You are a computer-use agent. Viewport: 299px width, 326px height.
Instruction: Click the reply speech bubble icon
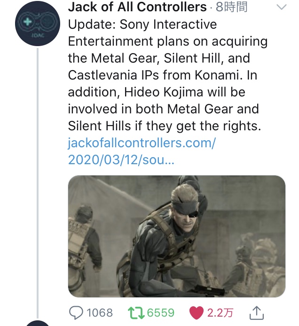77,312
